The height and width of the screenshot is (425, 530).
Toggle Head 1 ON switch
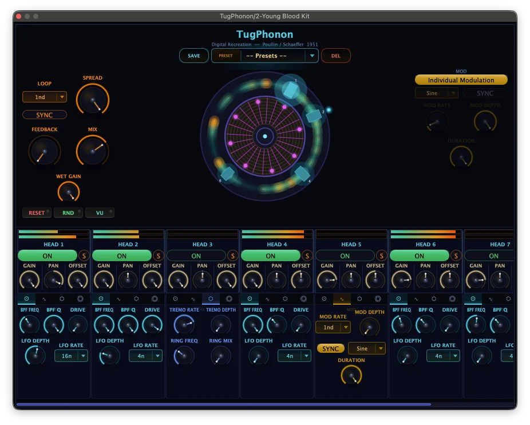[x=48, y=255]
